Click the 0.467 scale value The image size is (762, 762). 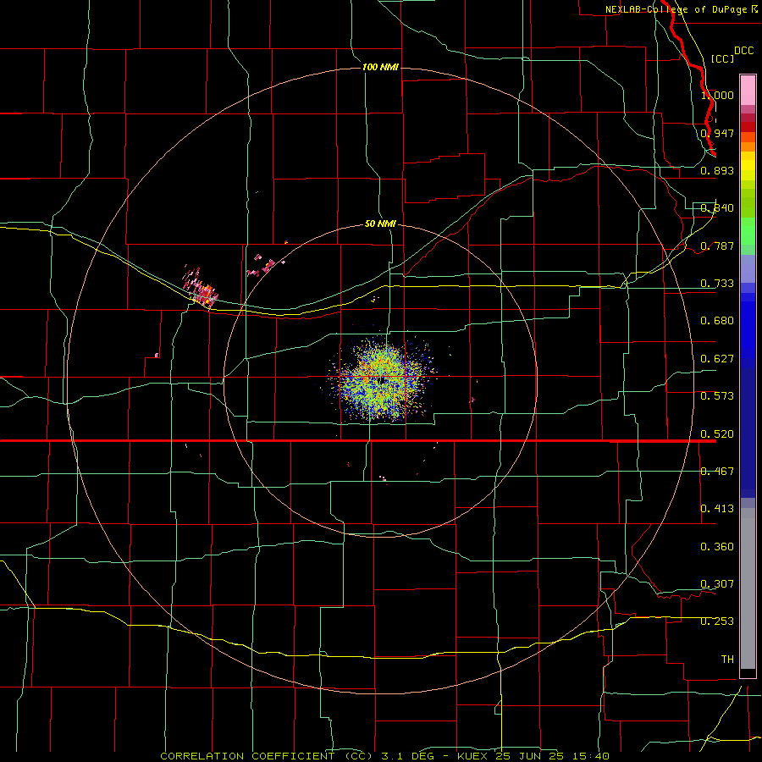pyautogui.click(x=717, y=472)
